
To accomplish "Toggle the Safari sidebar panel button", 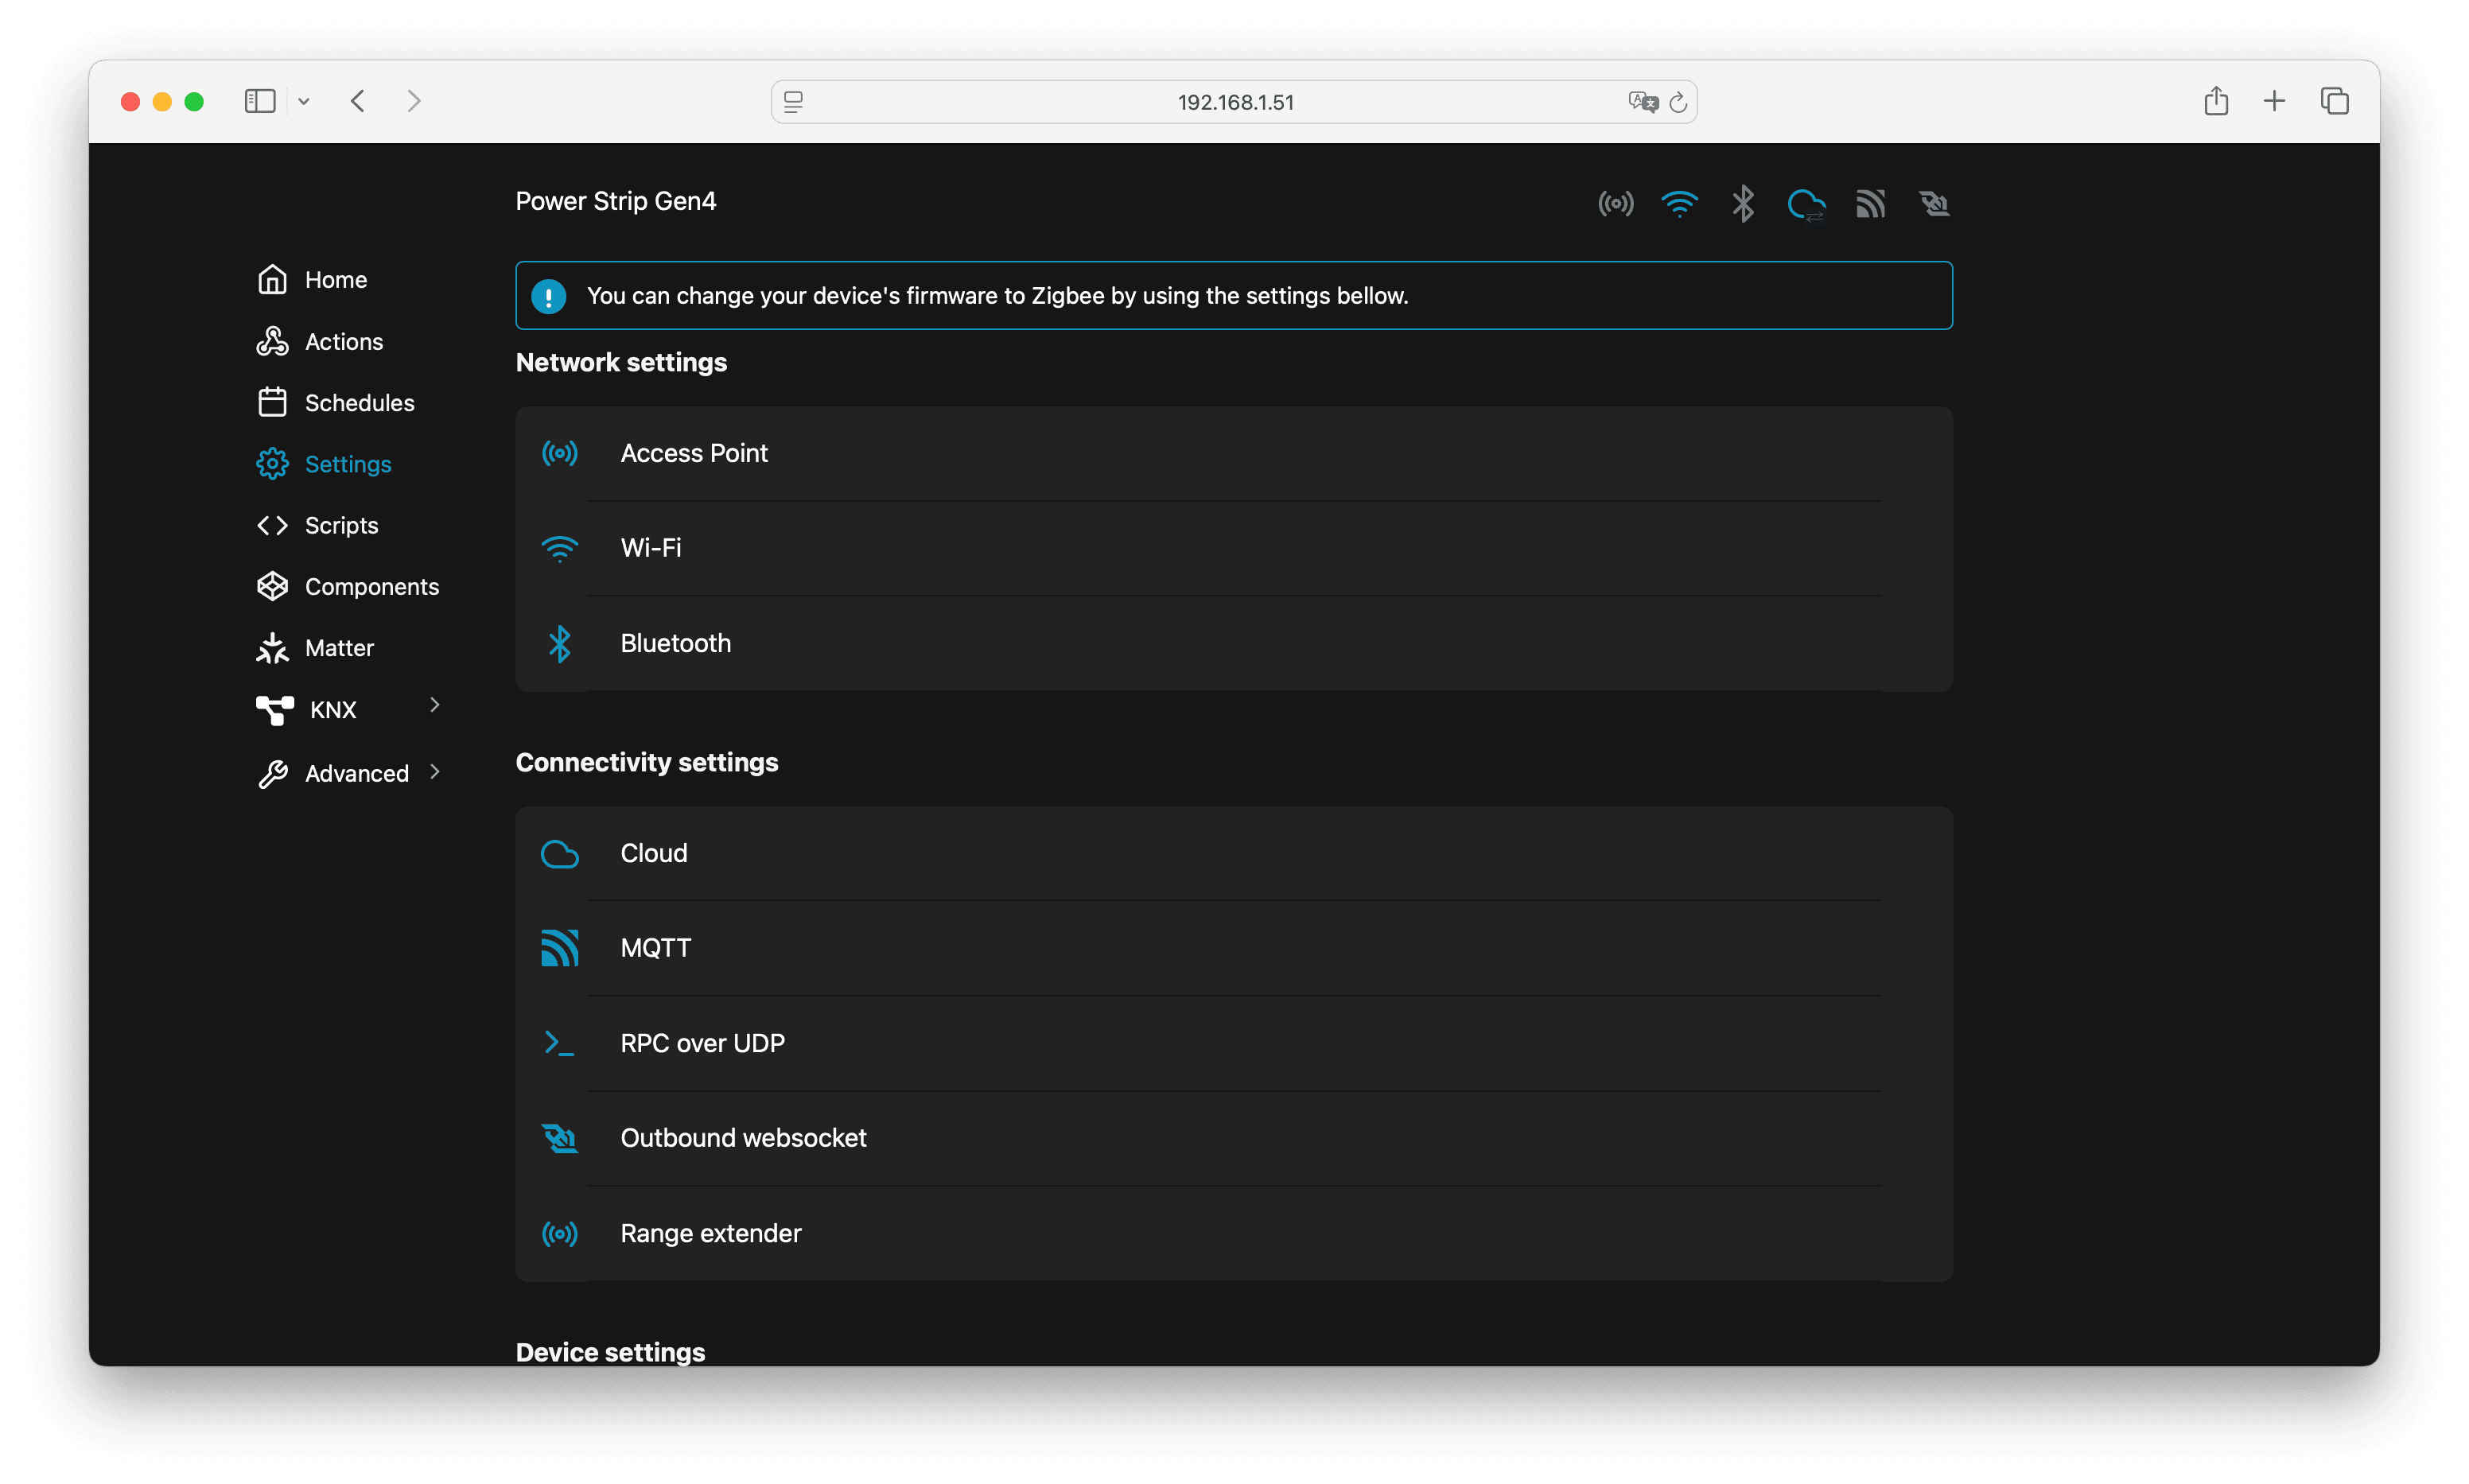I will pyautogui.click(x=260, y=101).
